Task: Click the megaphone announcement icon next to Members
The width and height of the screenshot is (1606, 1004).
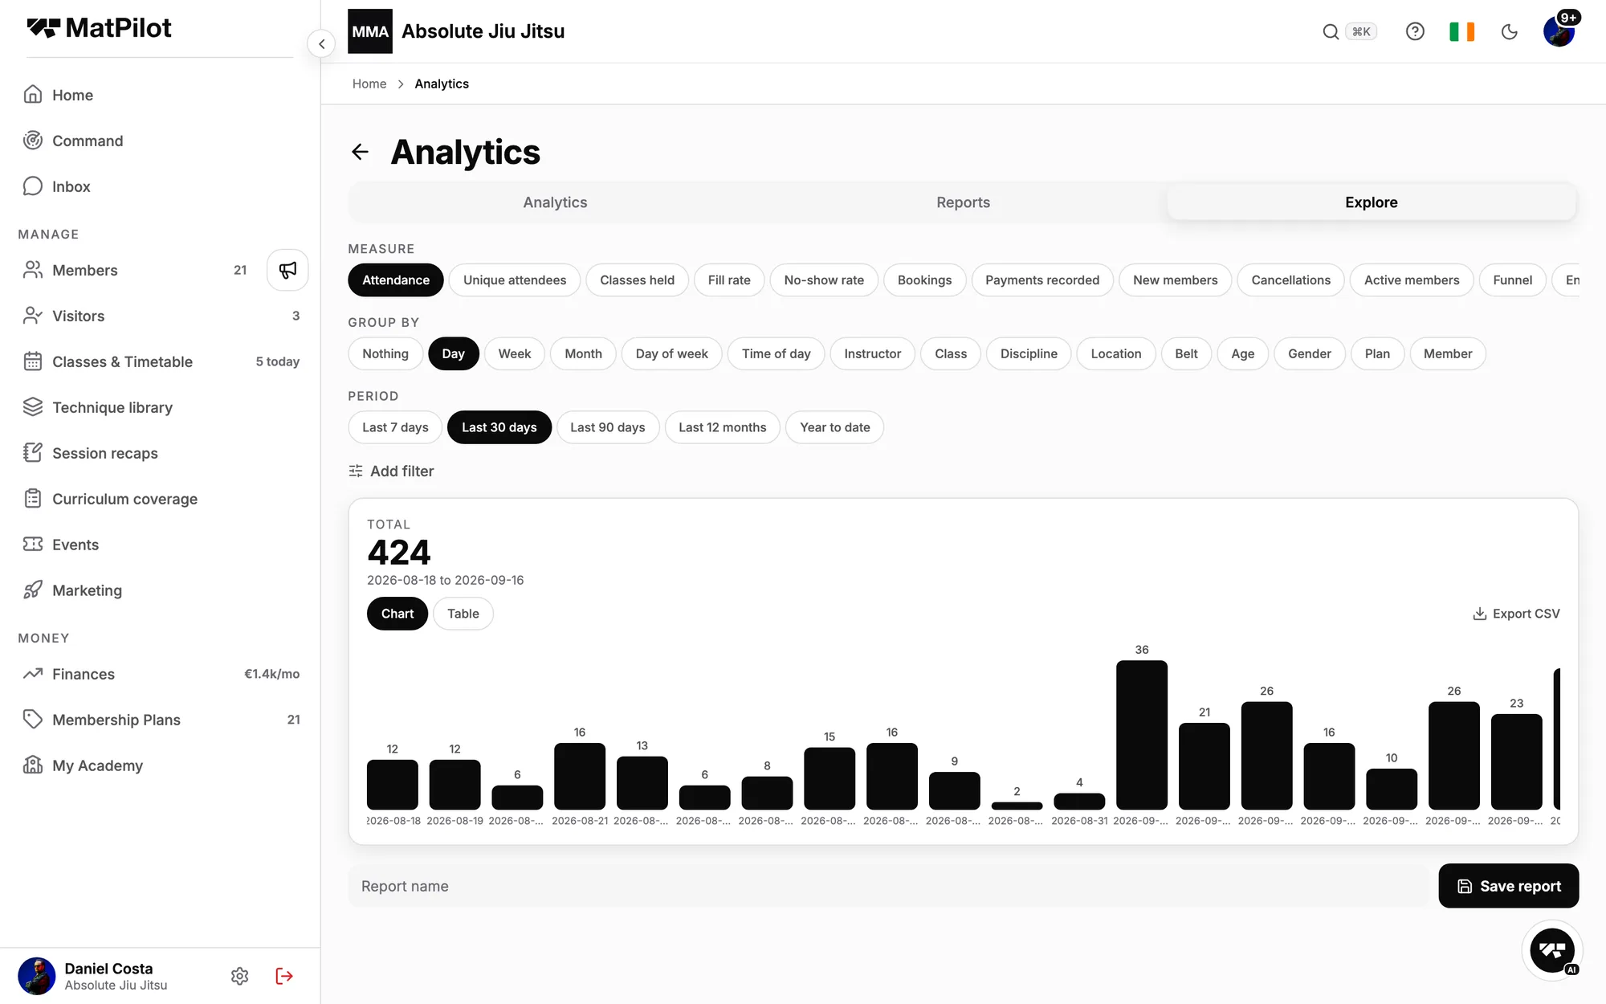Action: (x=287, y=270)
